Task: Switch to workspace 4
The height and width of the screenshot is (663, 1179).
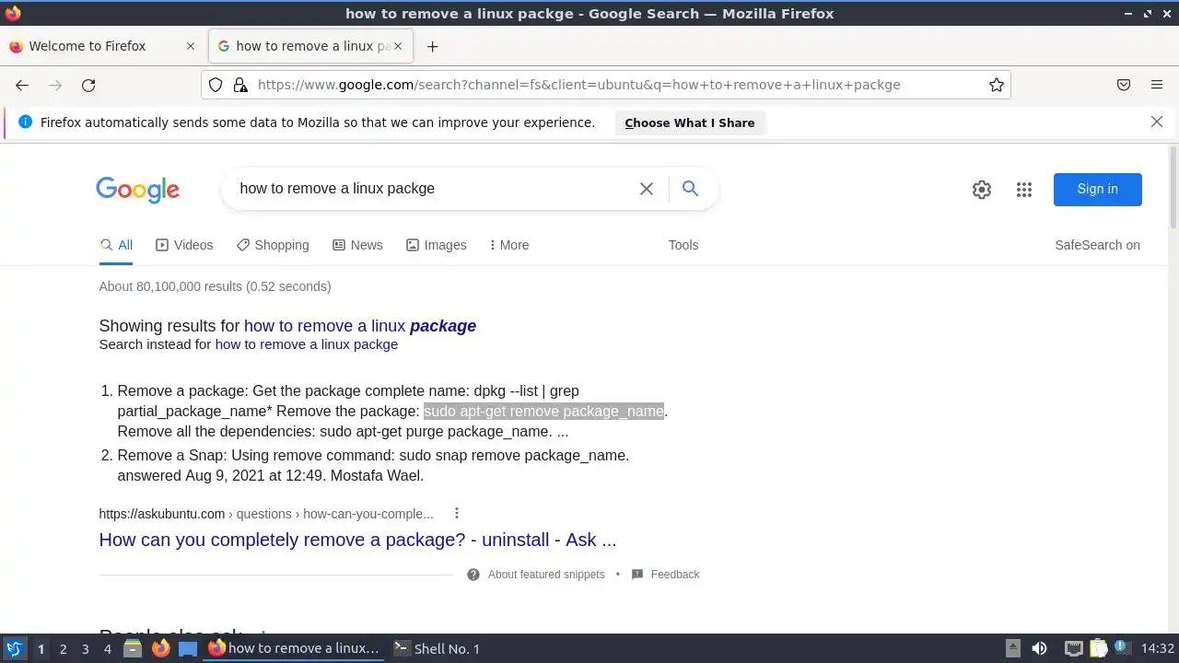Action: 107,648
